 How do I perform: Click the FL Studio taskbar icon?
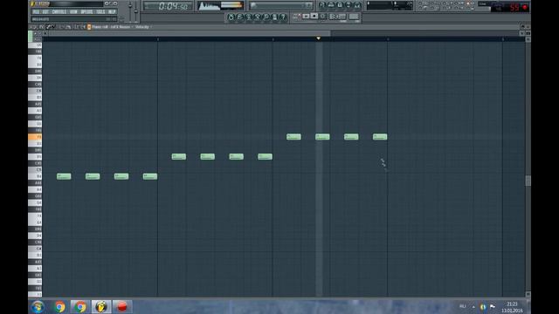(x=101, y=306)
